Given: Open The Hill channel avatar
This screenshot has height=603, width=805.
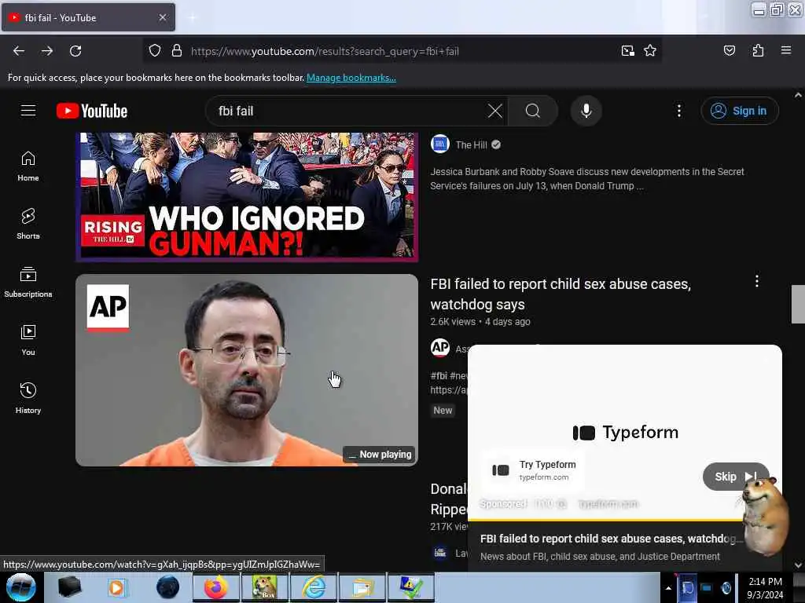Looking at the screenshot, I should point(440,144).
